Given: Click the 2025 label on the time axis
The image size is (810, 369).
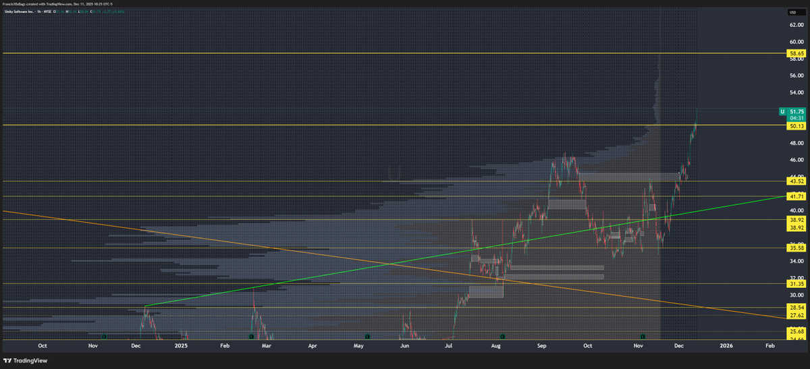Looking at the screenshot, I should click(180, 345).
